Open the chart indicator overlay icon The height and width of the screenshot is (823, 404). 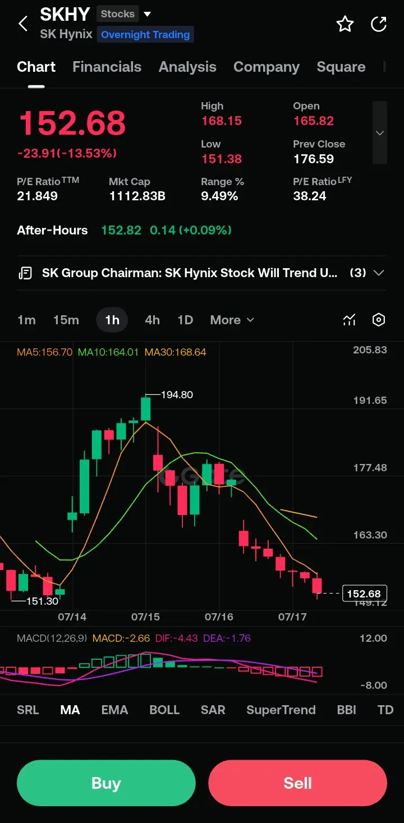(349, 320)
